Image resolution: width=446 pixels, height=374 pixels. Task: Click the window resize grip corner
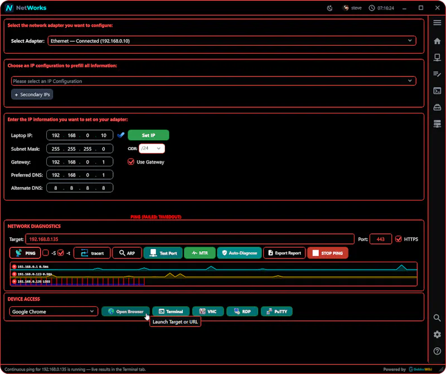442,370
